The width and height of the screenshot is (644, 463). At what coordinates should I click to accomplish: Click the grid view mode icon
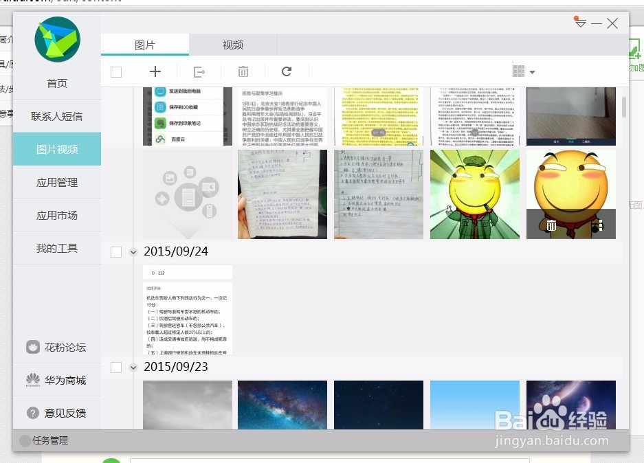coord(519,71)
